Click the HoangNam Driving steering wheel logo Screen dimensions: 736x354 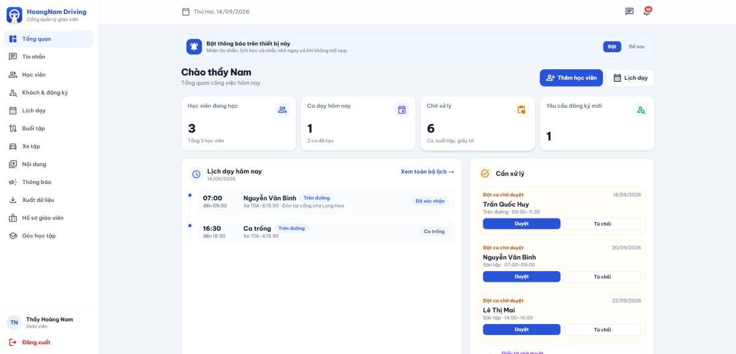click(14, 15)
